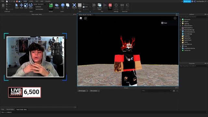Expand the Lighting tree node
The height and width of the screenshot is (117, 208).
180,24
